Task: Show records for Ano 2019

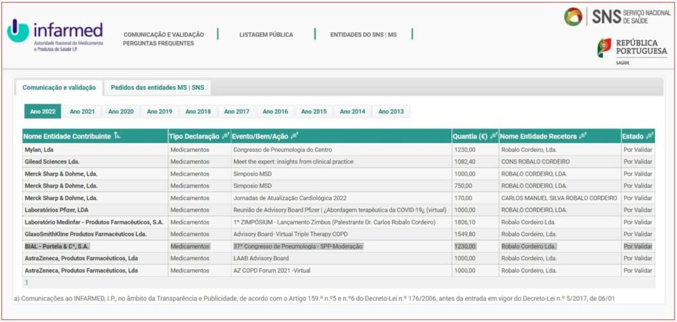Action: pyautogui.click(x=159, y=112)
